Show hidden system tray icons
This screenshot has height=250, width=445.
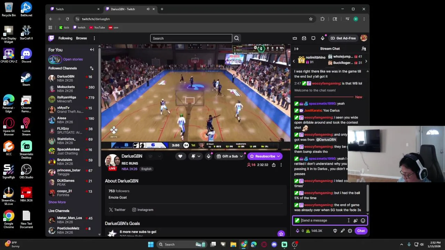click(402, 244)
